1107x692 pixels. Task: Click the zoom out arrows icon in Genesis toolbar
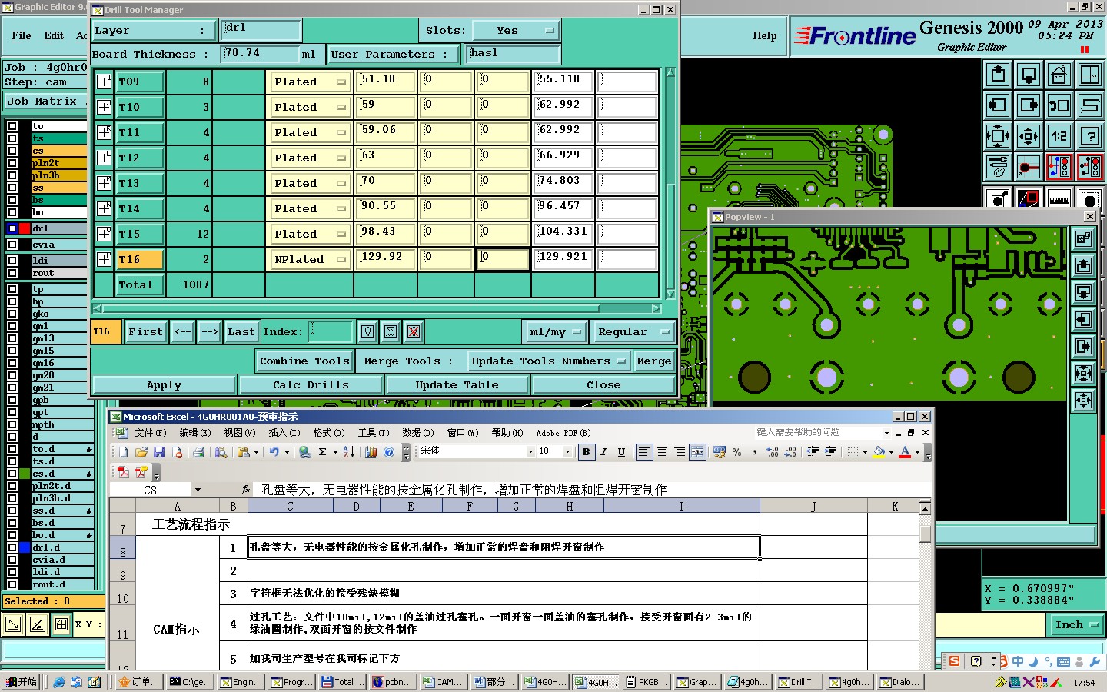pos(1029,137)
